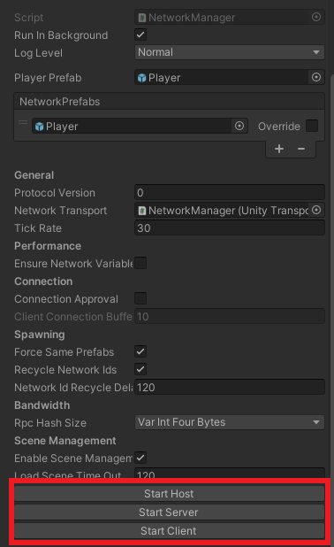The image size is (334, 547).
Task: Click the Force Same Prefabs label
Action: pyautogui.click(x=65, y=352)
